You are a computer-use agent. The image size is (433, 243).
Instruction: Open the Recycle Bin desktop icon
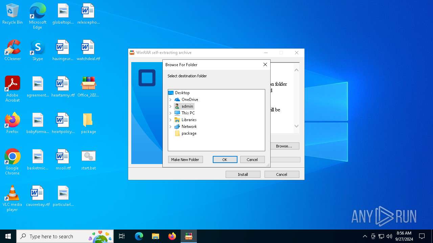tap(13, 14)
